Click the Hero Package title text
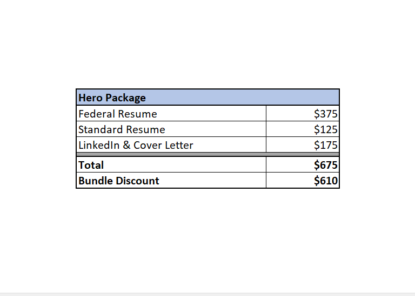This screenshot has height=296, width=415. (112, 98)
